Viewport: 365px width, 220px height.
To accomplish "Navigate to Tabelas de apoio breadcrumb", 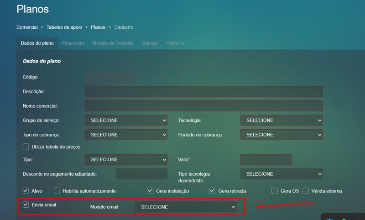I will [64, 27].
